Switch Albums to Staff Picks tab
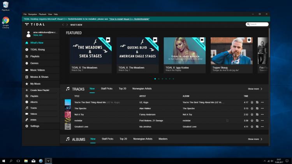Screen dimensions: 292x164 (107, 139)
